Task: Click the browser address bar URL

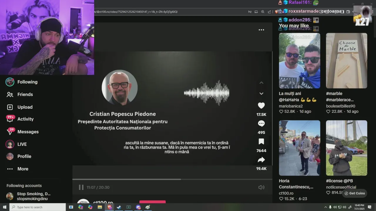Action: point(135,12)
